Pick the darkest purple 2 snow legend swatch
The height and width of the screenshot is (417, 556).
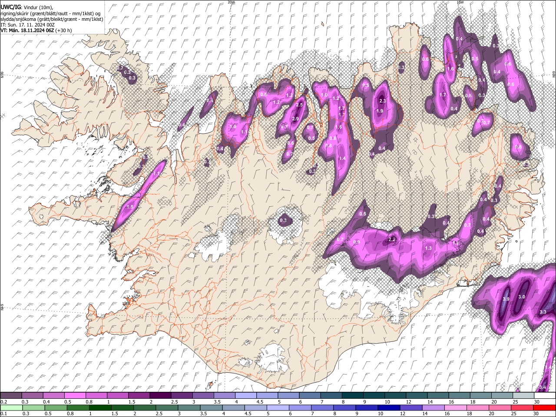160,396
